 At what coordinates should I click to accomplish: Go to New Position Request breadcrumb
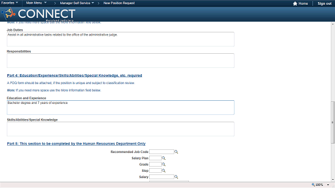click(119, 3)
